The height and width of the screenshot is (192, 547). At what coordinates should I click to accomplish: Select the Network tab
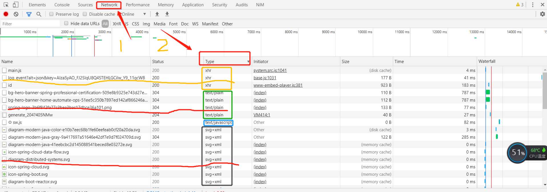109,5
